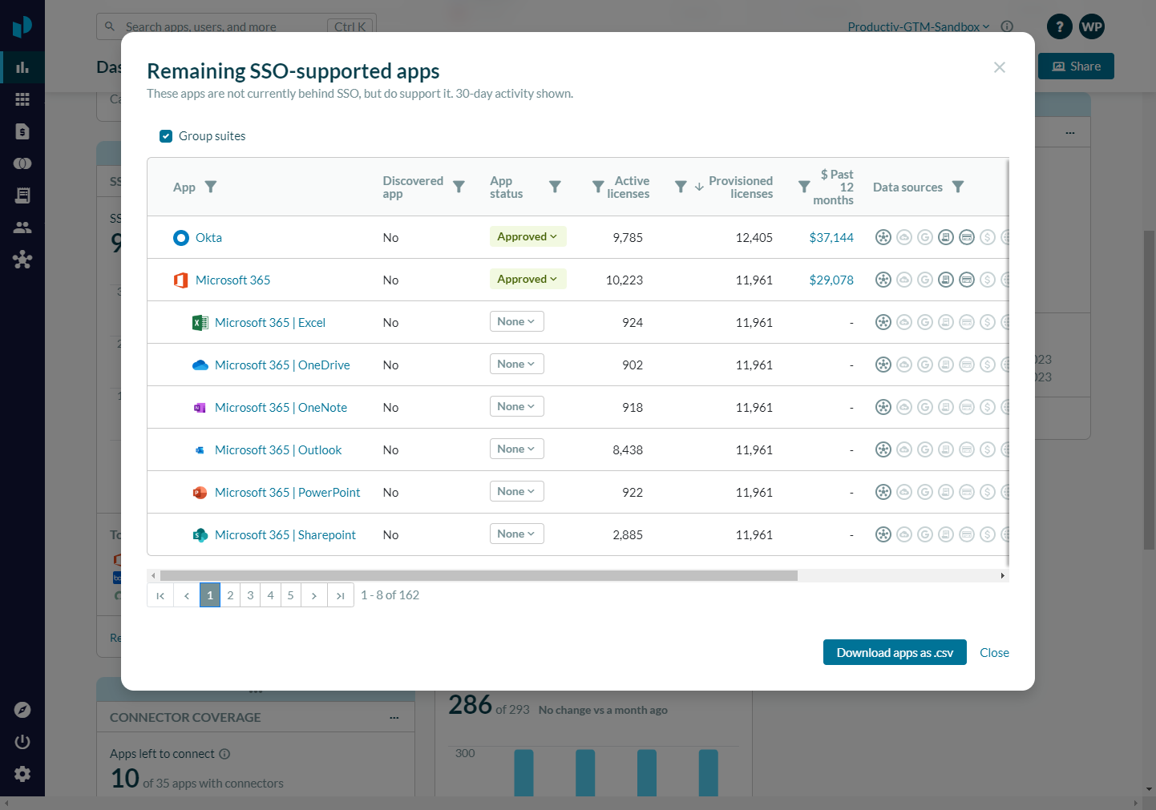Image resolution: width=1156 pixels, height=810 pixels.
Task: Open the Data sources column filter
Action: click(958, 187)
